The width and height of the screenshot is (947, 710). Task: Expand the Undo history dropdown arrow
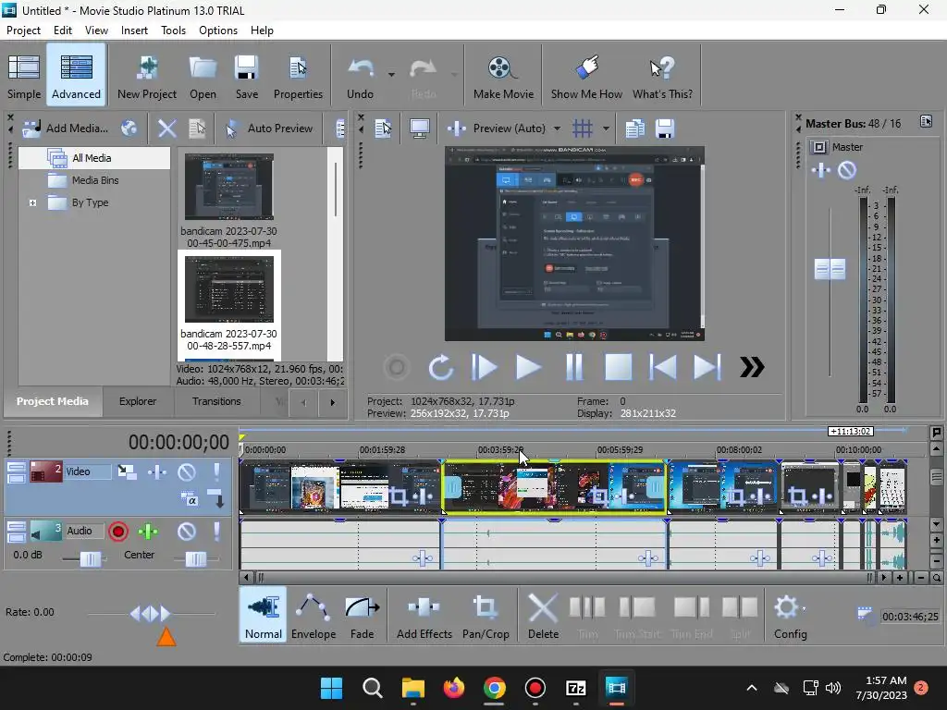(391, 75)
